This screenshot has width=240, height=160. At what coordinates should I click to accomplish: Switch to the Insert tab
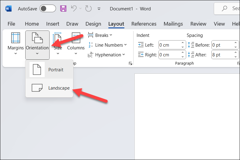tap(53, 24)
